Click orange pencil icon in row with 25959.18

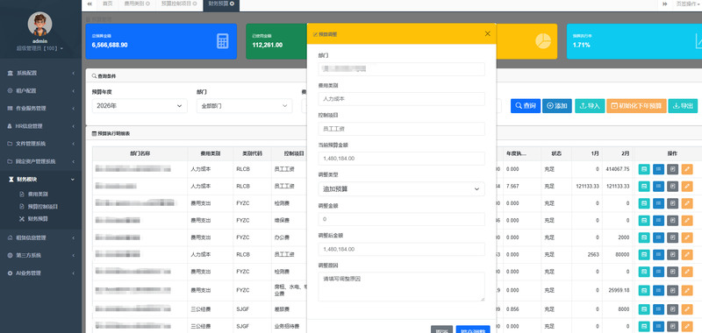[687, 290]
